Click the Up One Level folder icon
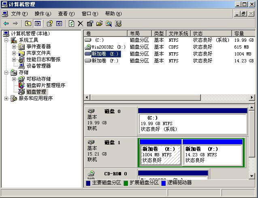The width and height of the screenshot is (258, 198). click(28, 23)
